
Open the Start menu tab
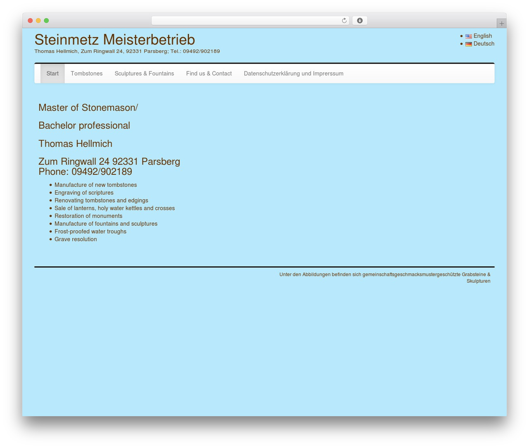(52, 74)
